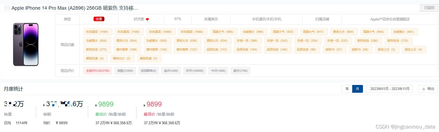Click the 散热性佳 (273) tag

tap(97, 49)
